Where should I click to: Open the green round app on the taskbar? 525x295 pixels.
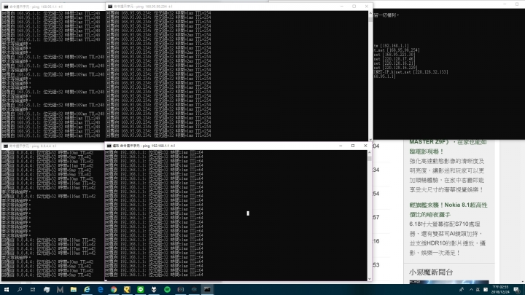(x=167, y=289)
